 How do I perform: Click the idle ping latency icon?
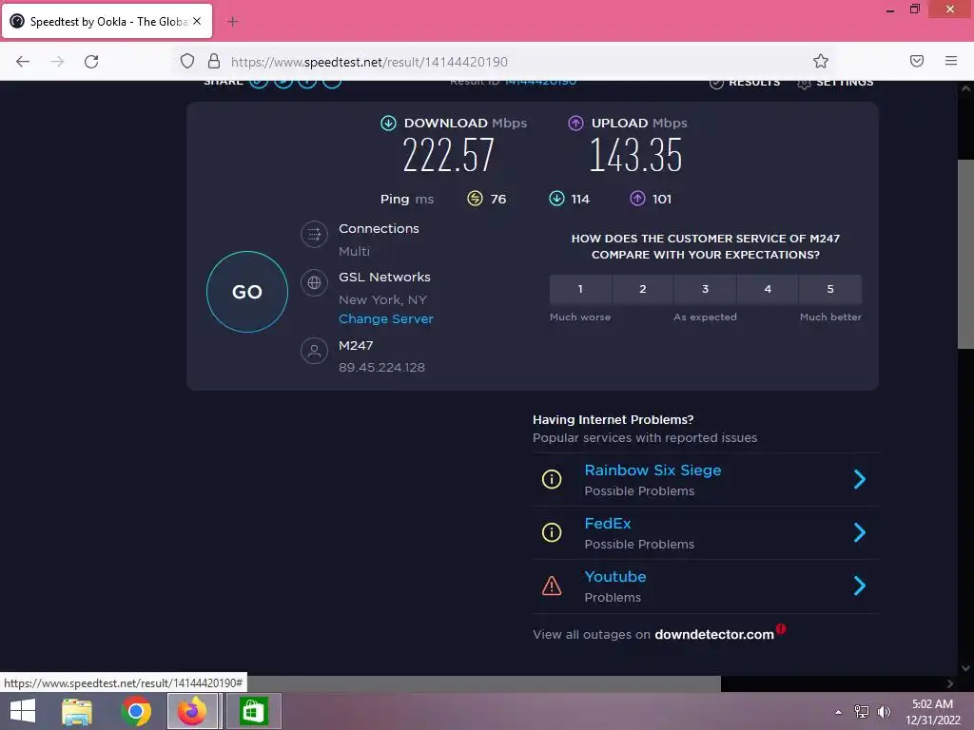click(475, 199)
